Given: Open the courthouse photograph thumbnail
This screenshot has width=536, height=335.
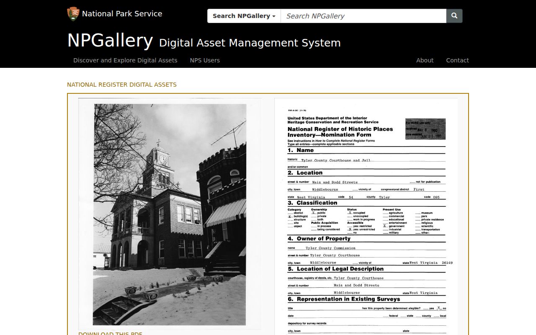Looking at the screenshot, I should [170, 214].
